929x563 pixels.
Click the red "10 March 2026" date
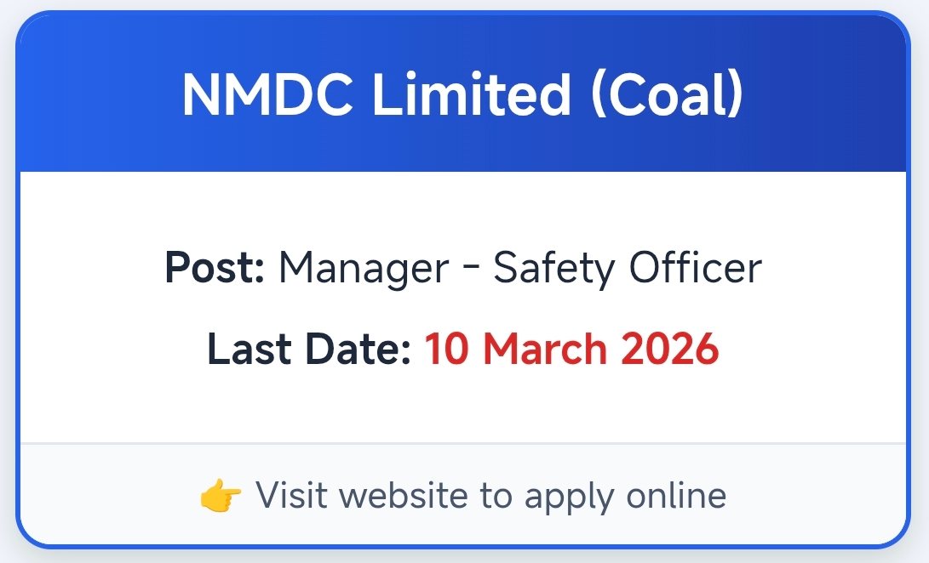tap(572, 350)
